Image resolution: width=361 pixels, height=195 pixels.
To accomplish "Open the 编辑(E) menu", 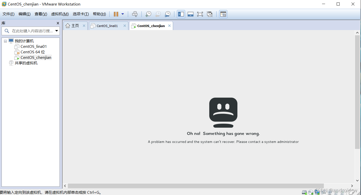I will point(25,14).
